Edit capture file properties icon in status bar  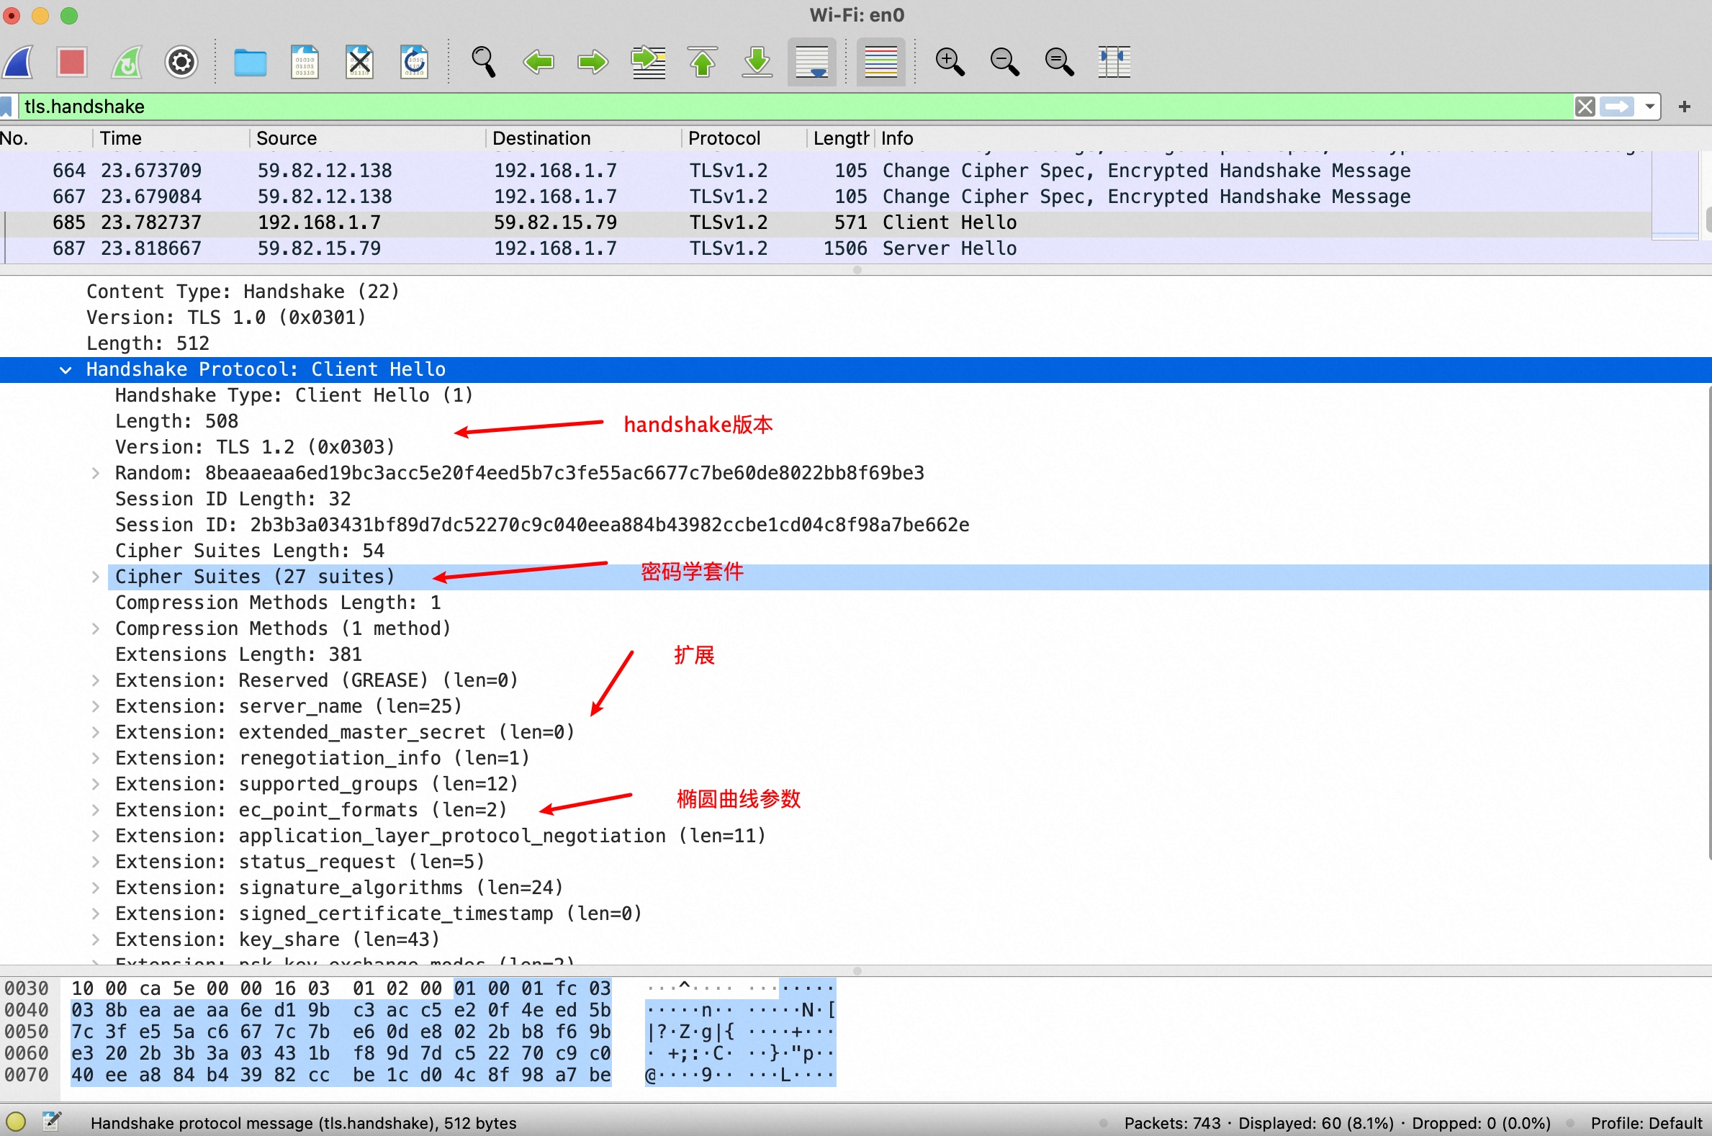(x=51, y=1123)
